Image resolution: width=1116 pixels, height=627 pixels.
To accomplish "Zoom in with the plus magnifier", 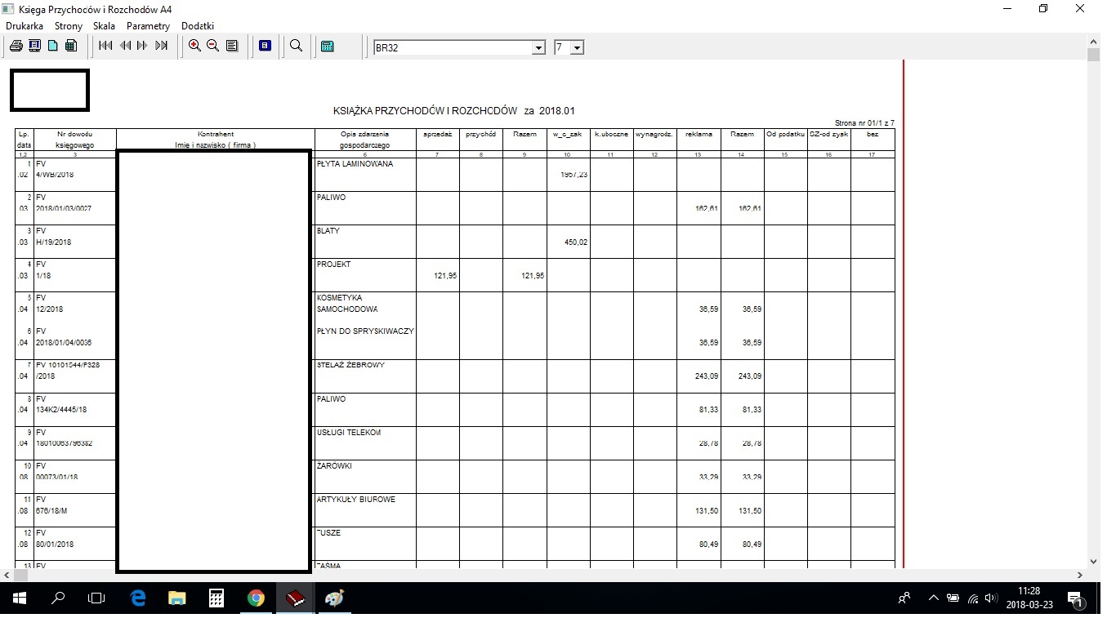I will pyautogui.click(x=194, y=47).
